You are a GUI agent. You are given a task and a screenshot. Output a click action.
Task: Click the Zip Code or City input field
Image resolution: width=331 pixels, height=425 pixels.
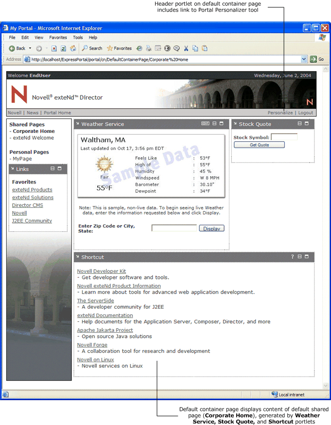click(x=174, y=228)
